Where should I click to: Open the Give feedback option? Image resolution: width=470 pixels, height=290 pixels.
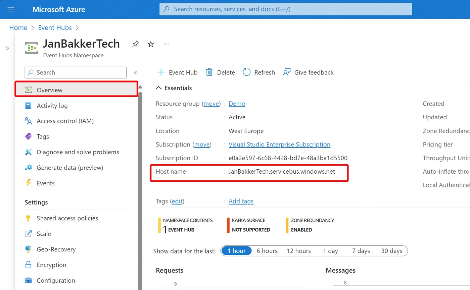308,72
